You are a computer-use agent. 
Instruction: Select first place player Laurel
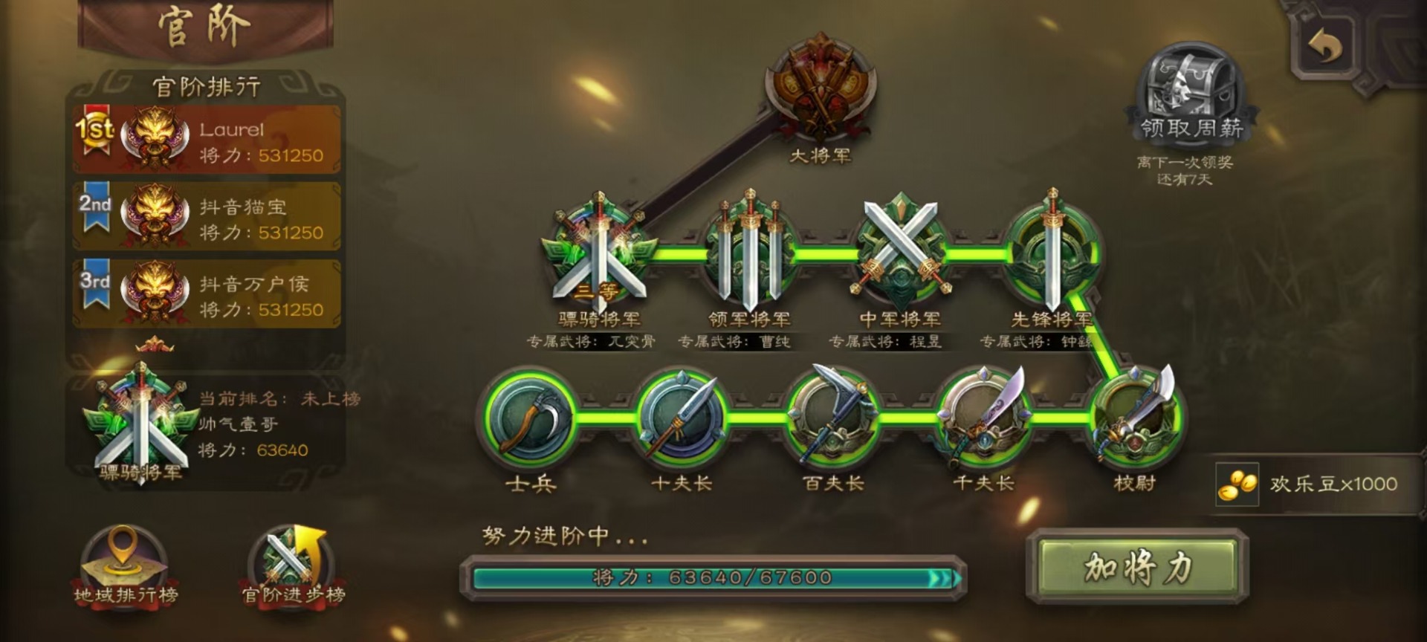207,140
